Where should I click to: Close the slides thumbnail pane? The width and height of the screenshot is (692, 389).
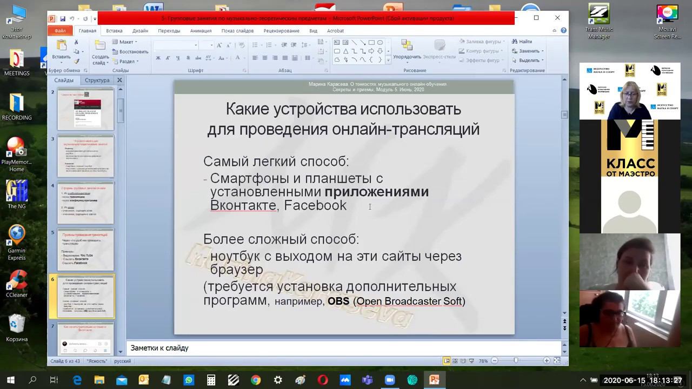click(119, 80)
